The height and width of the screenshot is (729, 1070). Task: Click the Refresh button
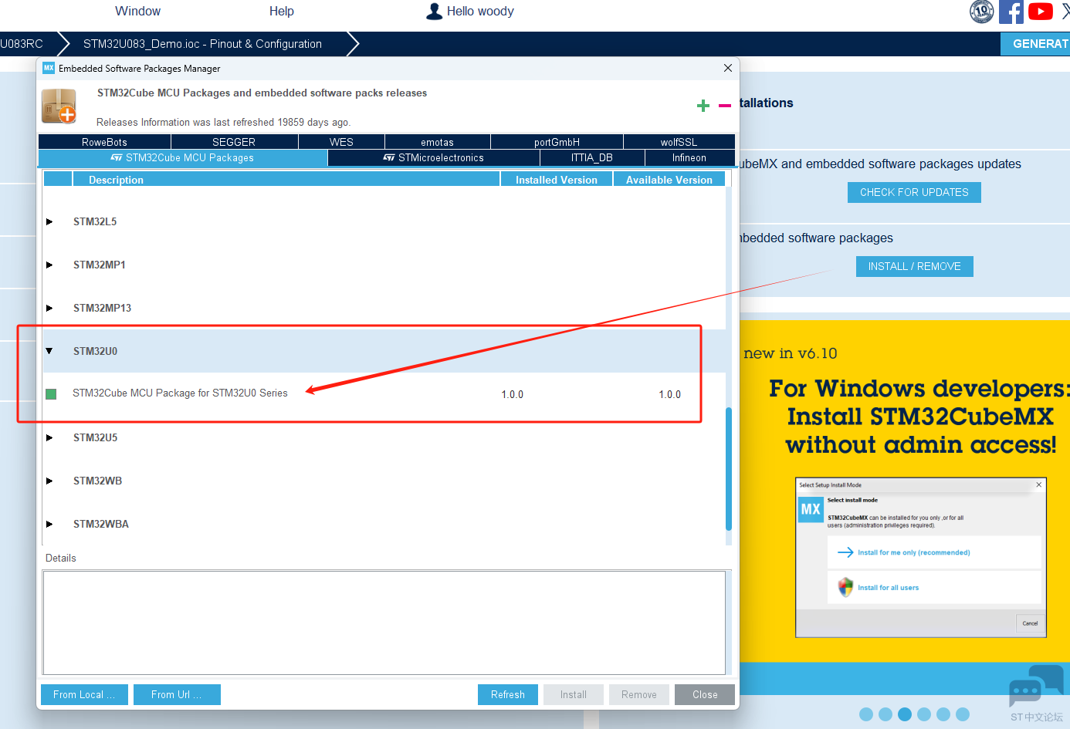click(x=507, y=694)
